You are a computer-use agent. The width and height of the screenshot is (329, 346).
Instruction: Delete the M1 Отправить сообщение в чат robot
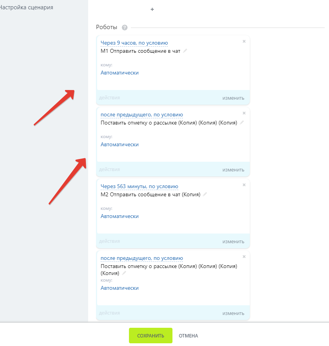pyautogui.click(x=244, y=42)
